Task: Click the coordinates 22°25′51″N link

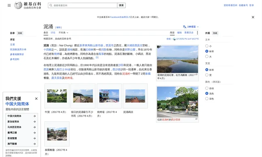Action: [x=187, y=39]
